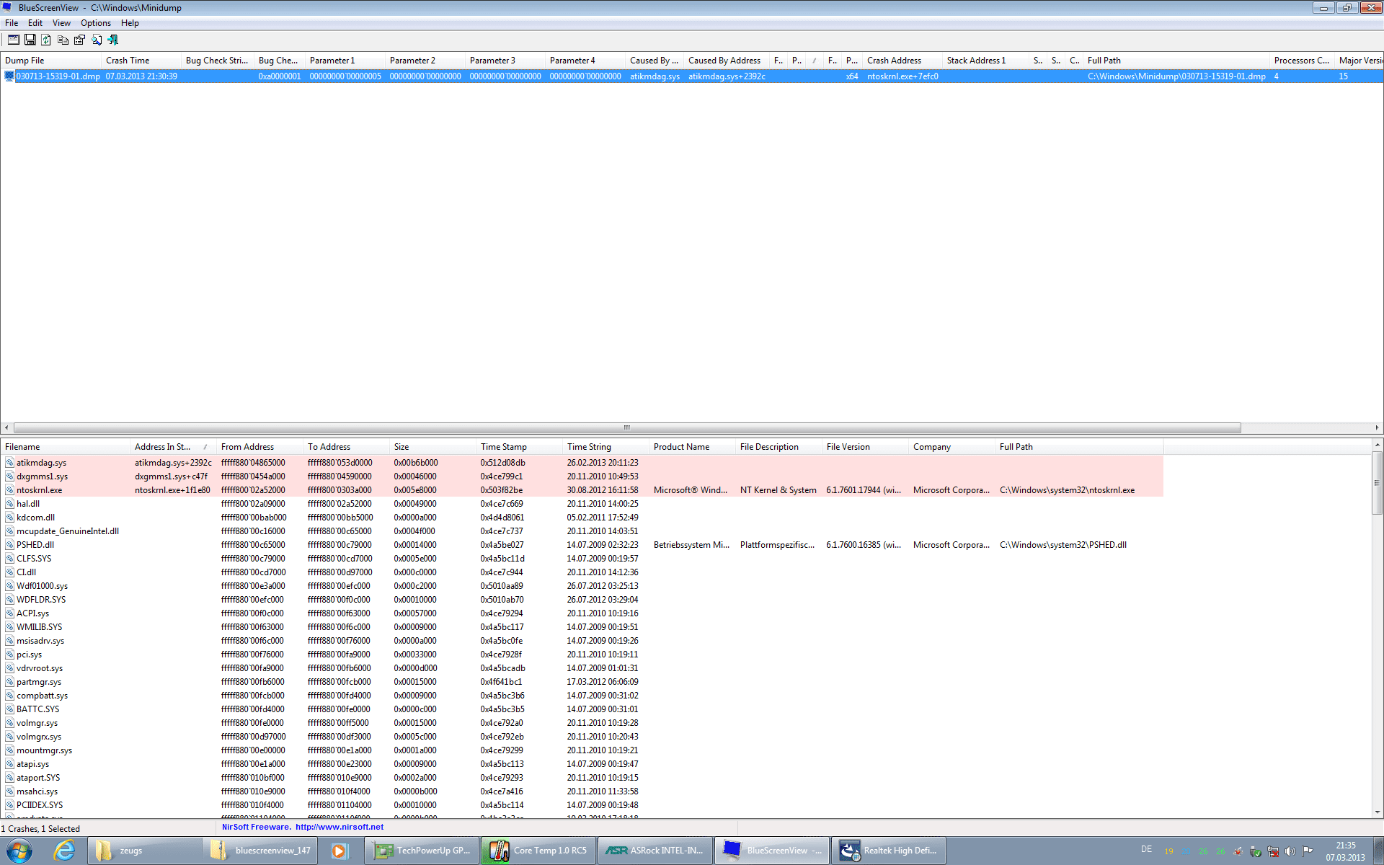This screenshot has height=865, width=1384.
Task: Open Advanced Options toolbar icon
Action: 13,40
